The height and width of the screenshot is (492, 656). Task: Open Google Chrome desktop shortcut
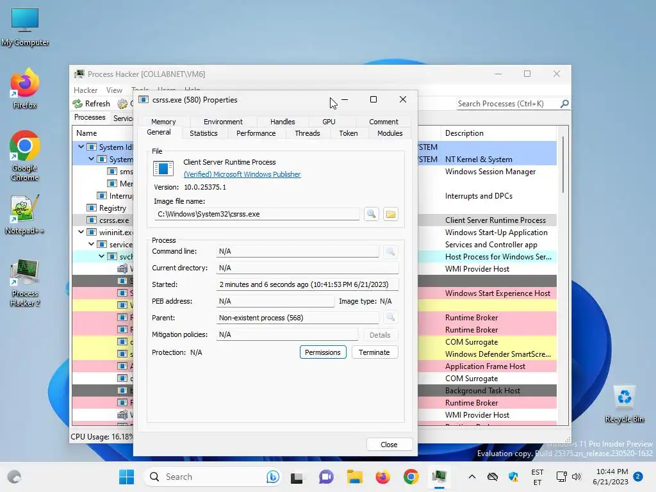(x=25, y=156)
